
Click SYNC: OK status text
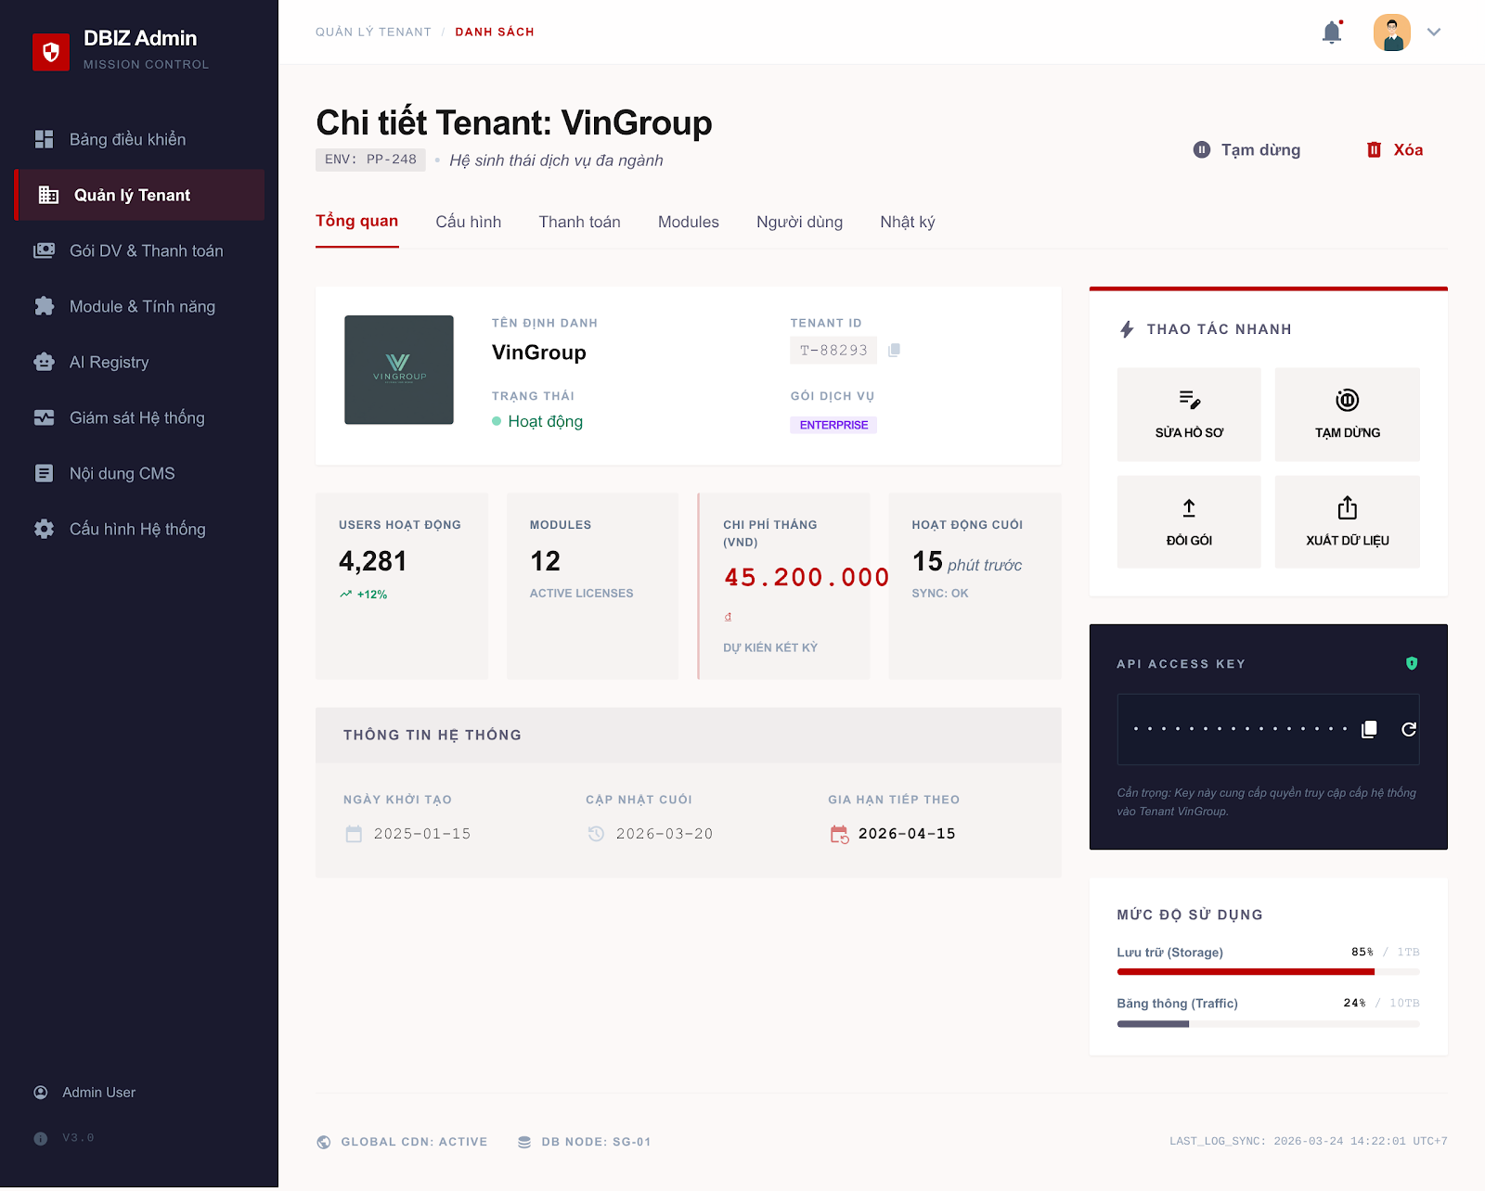(x=940, y=593)
